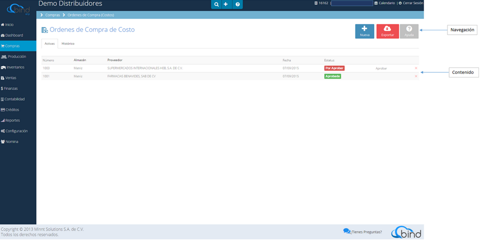Open the question mark help icon in header
The height and width of the screenshot is (241, 481).
coord(237,4)
